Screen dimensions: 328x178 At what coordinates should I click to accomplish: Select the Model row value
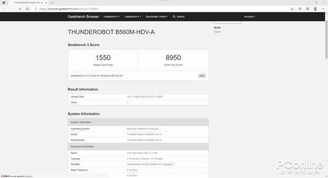pos(144,134)
